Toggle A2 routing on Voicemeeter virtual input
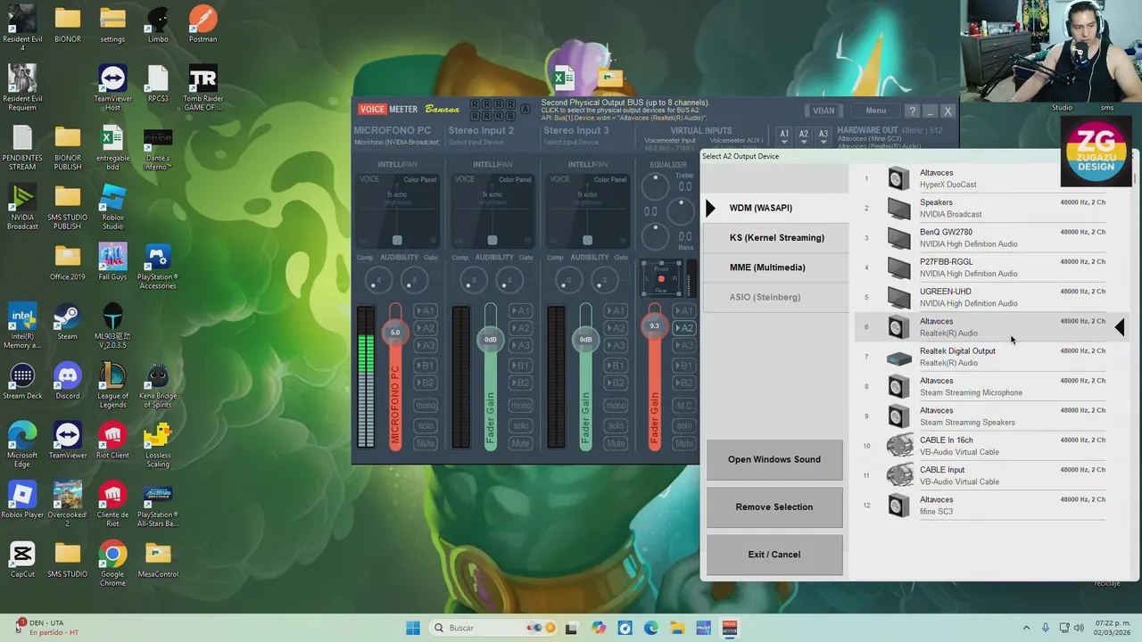1142x642 pixels. tap(683, 328)
